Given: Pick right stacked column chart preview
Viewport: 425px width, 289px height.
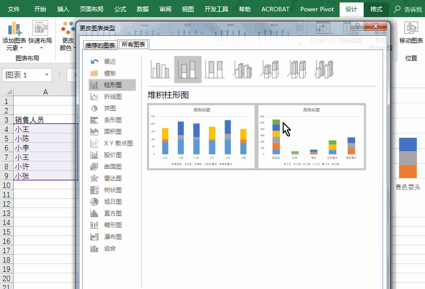Looking at the screenshot, I should (x=311, y=136).
